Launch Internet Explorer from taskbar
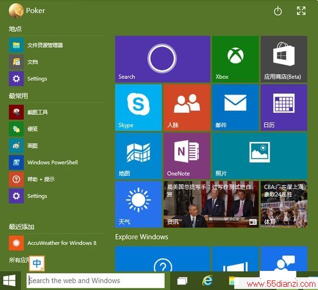 coord(207,280)
